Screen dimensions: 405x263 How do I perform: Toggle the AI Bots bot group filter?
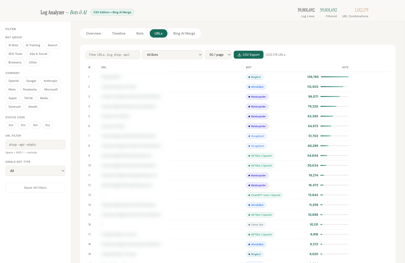tap(13, 45)
